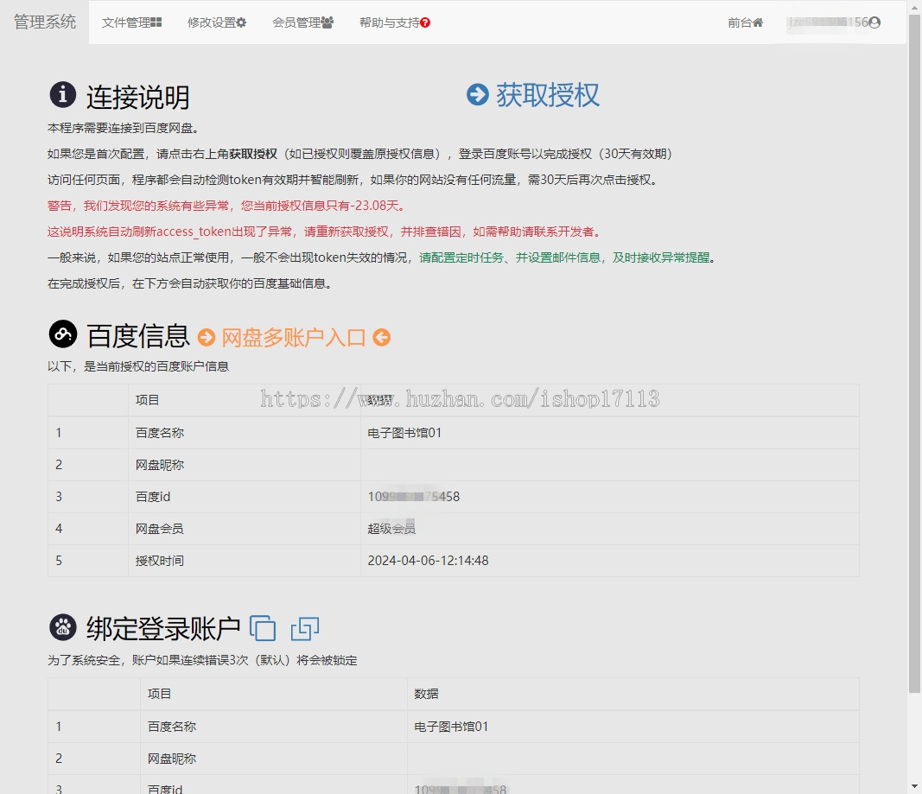The image size is (922, 794).
Task: Click the vertical page scrollbar
Action: [x=914, y=353]
